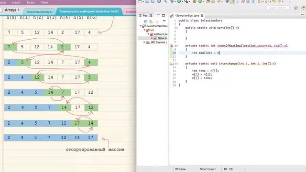Click 'public class SelectionSort' on line 1
Viewport: 306px width, 172px height.
(x=200, y=21)
